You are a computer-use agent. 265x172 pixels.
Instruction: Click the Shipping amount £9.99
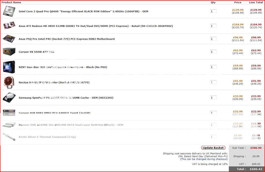pyautogui.click(x=256, y=156)
